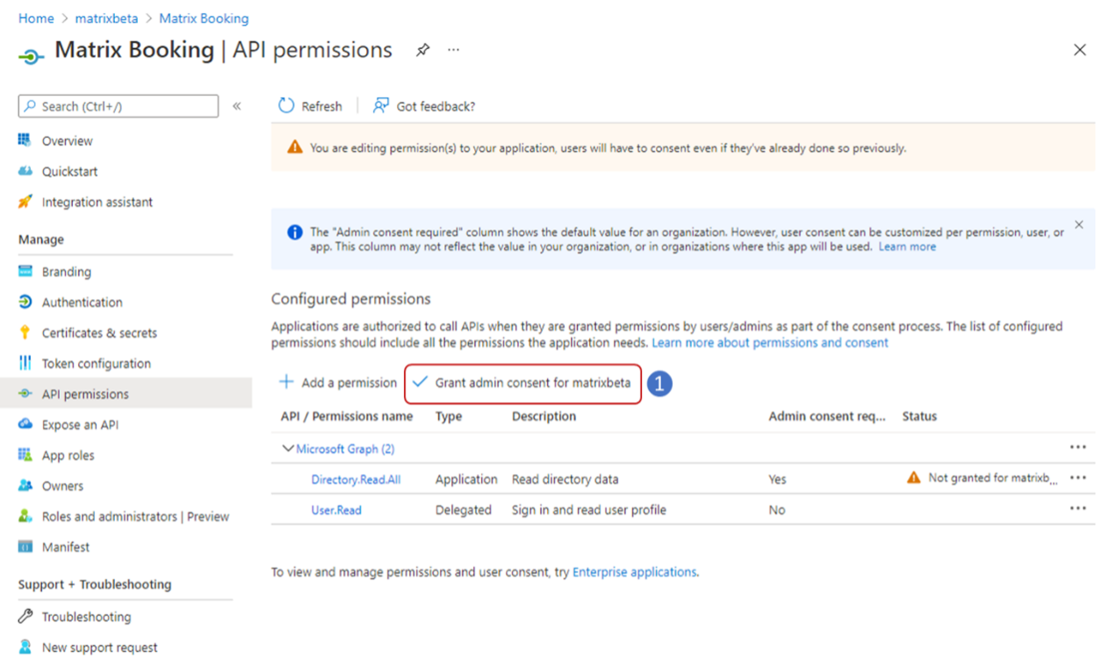Click the New support request icon

click(x=25, y=648)
